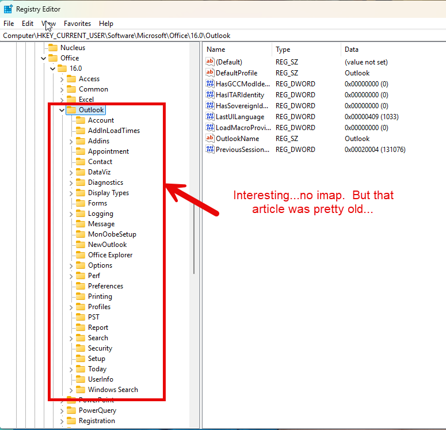The image size is (446, 430).
Task: Click the (Default) string value icon
Action: tap(210, 62)
